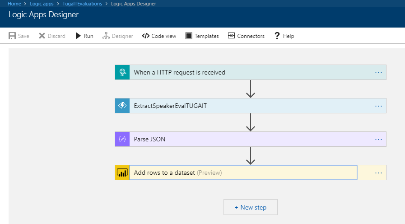Open TugaITEvaluations breadcrumb link
405x224 pixels.
(x=82, y=4)
